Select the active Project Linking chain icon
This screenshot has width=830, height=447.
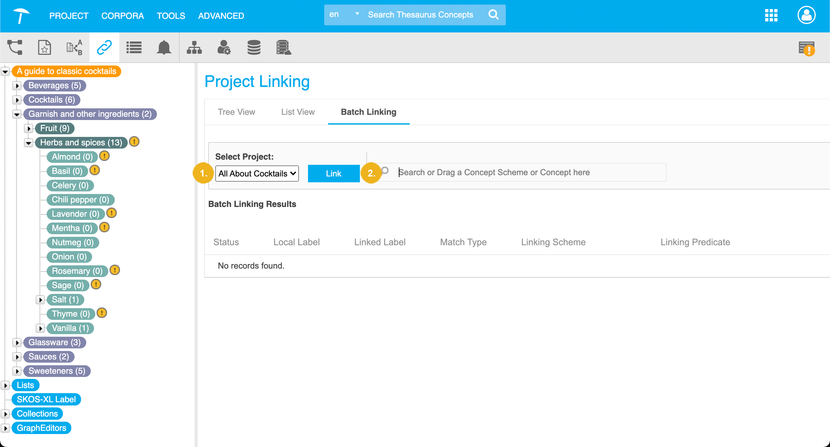pos(104,47)
